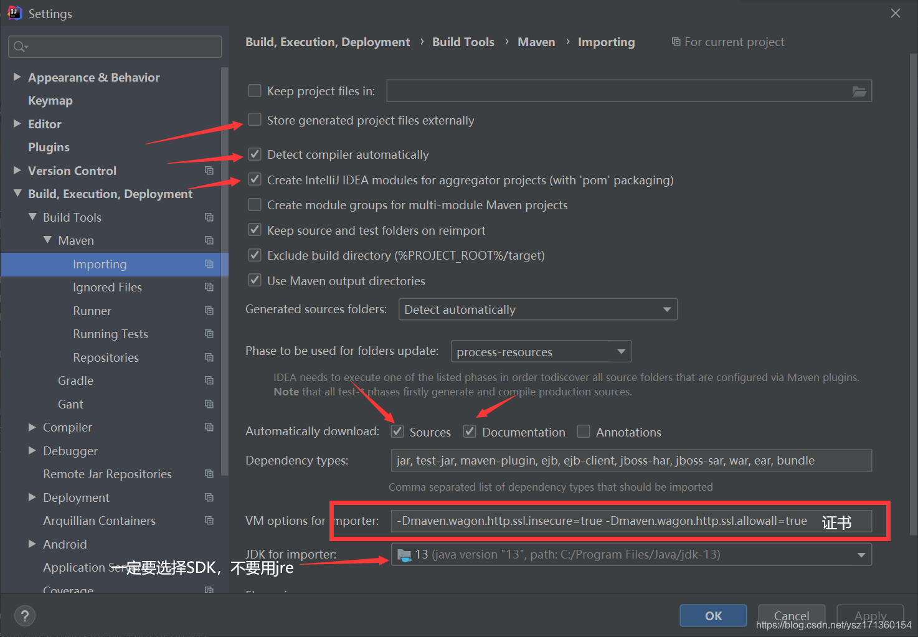918x637 pixels.
Task: Toggle automatic download of Documentation
Action: point(470,432)
